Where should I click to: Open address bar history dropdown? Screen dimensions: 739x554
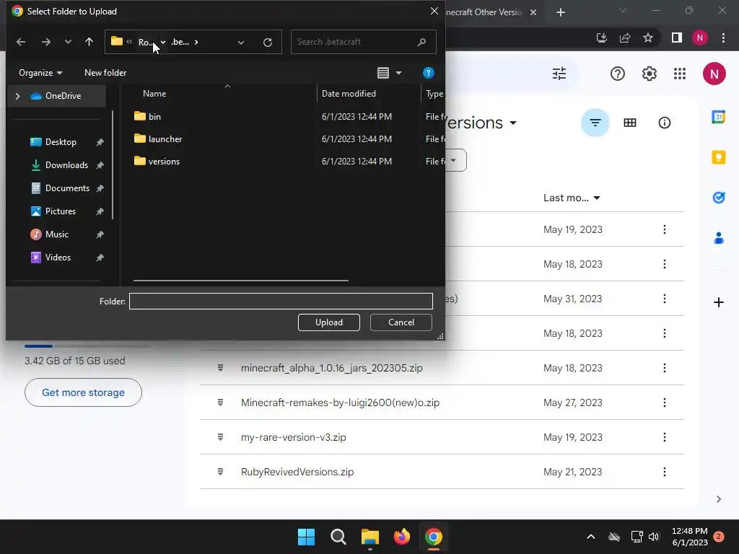click(x=241, y=43)
